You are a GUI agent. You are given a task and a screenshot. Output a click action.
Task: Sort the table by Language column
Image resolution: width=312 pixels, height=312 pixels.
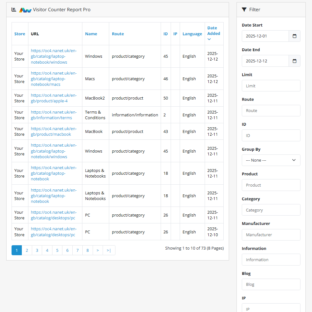click(192, 34)
